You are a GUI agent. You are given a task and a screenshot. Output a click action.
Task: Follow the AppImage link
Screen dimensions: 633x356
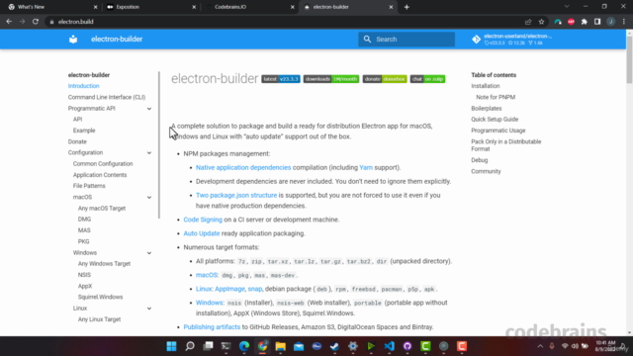(229, 289)
